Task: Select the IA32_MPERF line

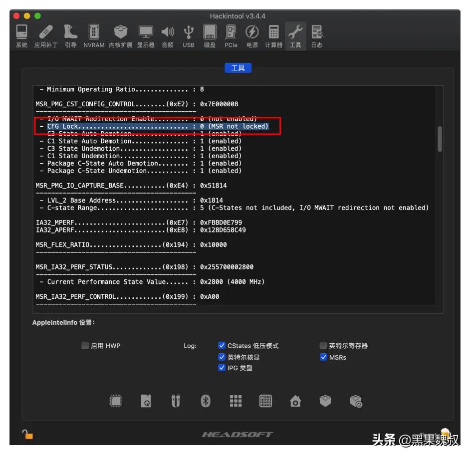Action: 139,223
